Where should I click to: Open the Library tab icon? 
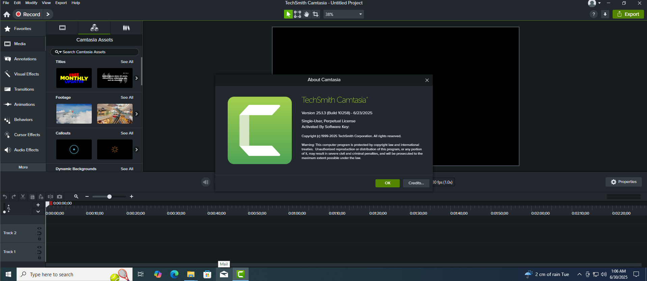pos(126,28)
